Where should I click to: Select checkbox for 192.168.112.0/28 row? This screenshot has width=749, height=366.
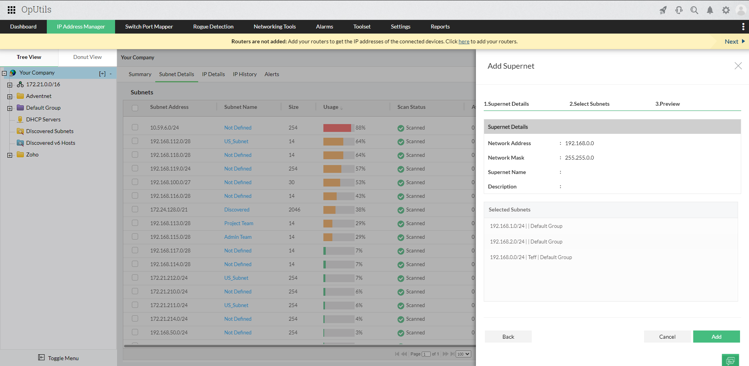[x=135, y=141]
